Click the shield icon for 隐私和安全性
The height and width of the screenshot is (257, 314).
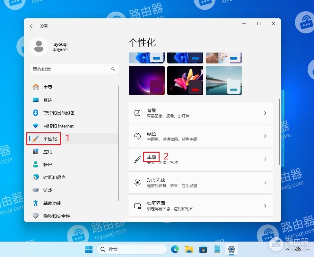[36, 216]
